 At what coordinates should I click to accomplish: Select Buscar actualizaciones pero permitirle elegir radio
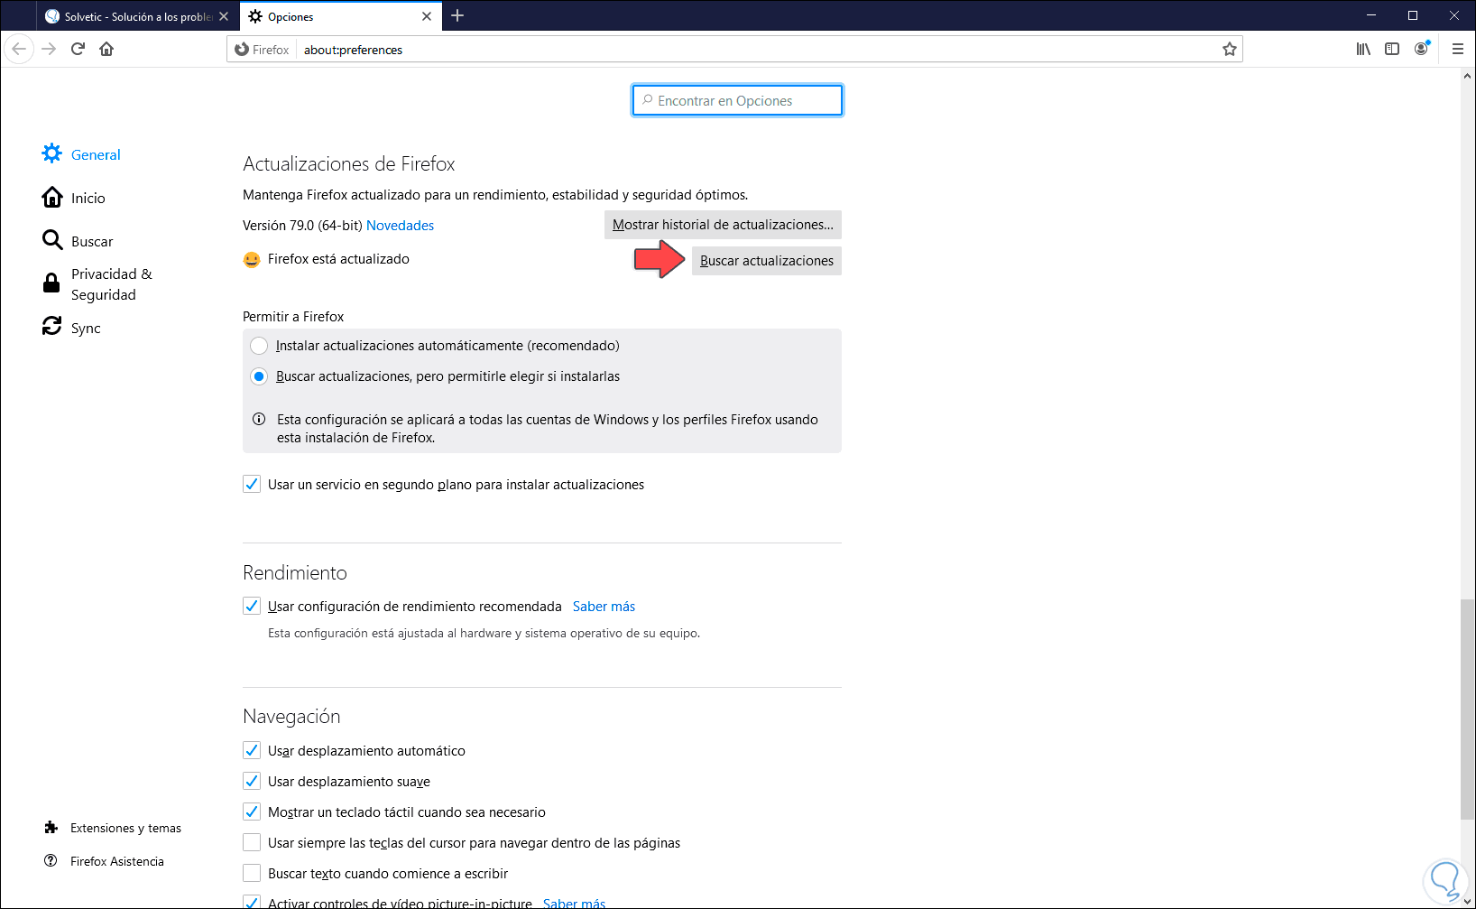(259, 376)
